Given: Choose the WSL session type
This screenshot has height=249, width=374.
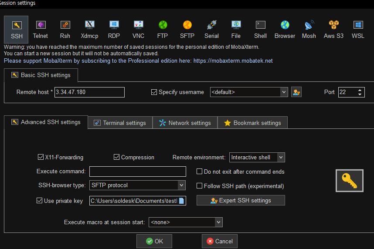Looking at the screenshot, I should point(358,30).
